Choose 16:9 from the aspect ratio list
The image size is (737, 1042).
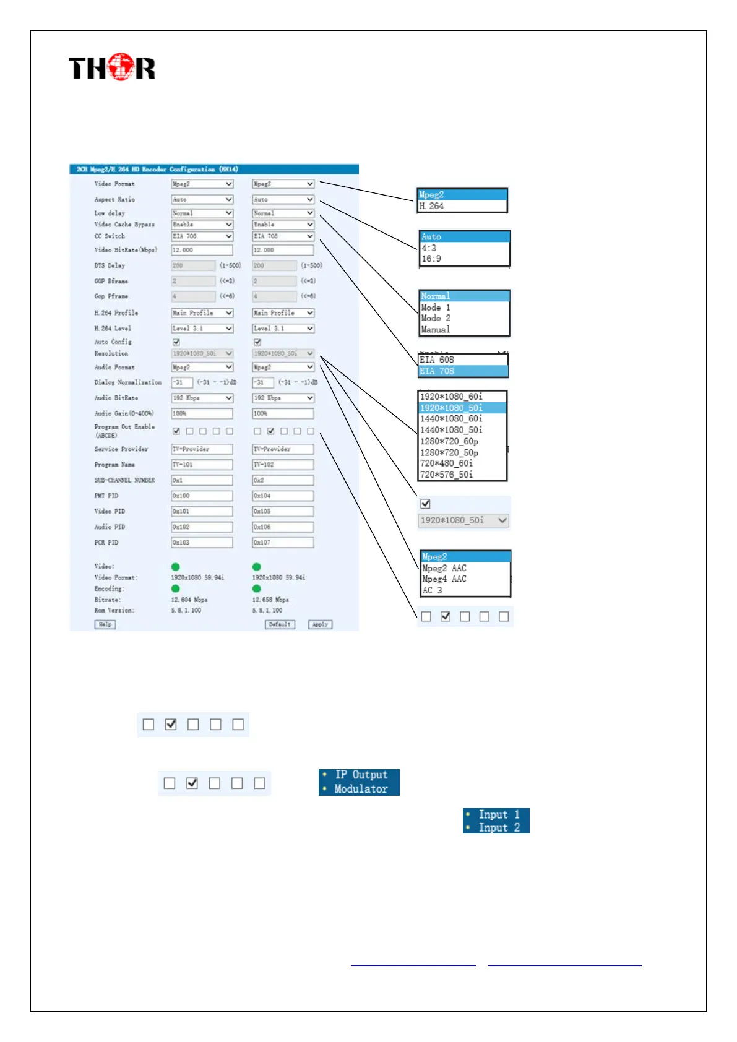click(x=431, y=259)
